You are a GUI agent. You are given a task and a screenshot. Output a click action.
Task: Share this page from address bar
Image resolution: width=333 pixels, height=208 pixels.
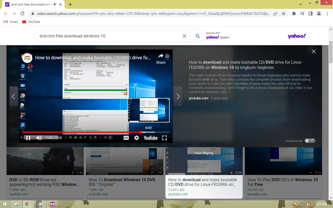coord(275,14)
